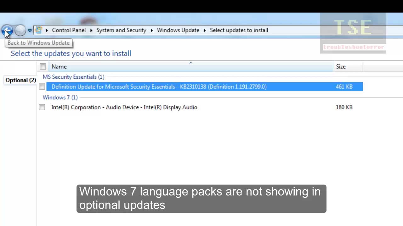Screen dimensions: 403x226
Task: Open System and Security breadcrumb
Action: click(121, 30)
